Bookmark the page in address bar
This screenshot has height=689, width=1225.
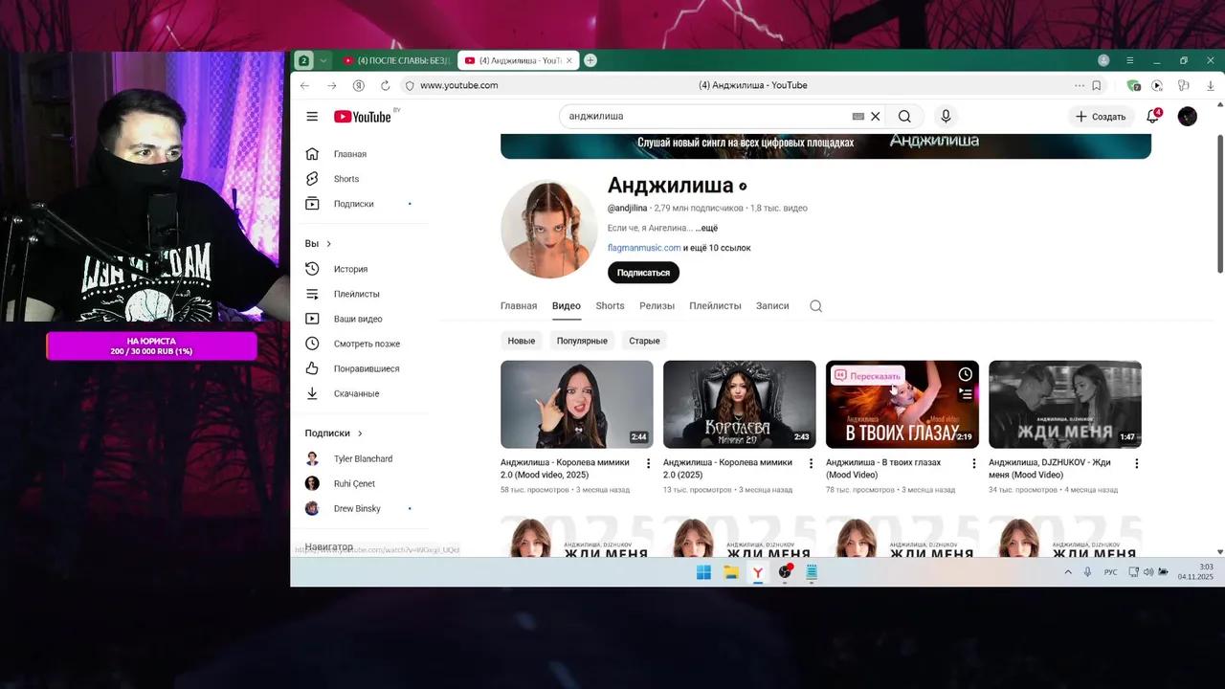1096,85
